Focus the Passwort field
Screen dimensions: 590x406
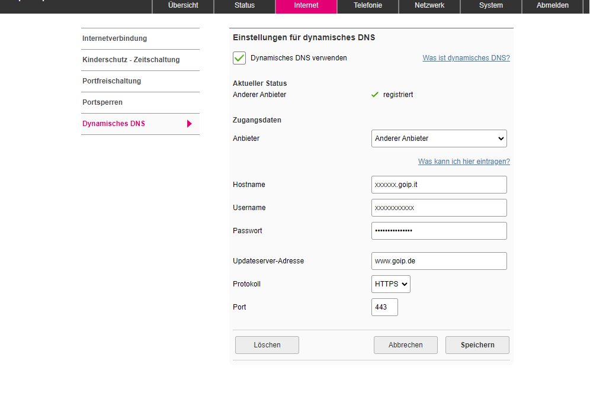[x=439, y=231]
